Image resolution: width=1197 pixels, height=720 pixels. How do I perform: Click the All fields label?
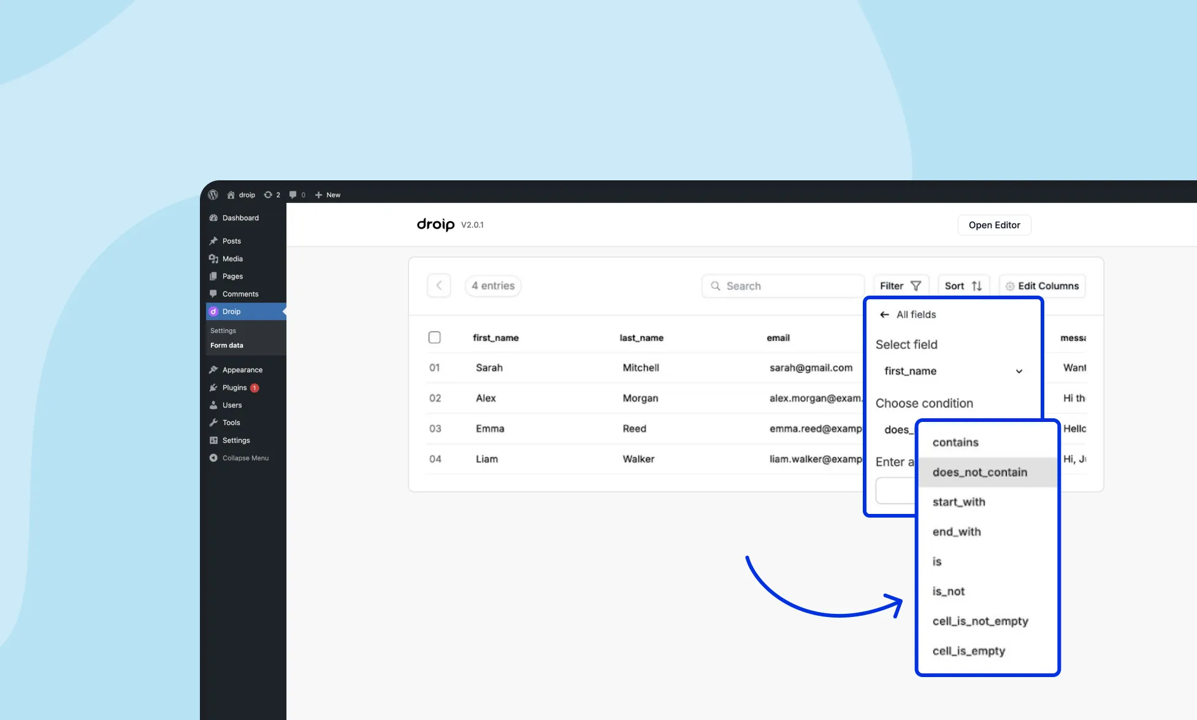tap(916, 315)
